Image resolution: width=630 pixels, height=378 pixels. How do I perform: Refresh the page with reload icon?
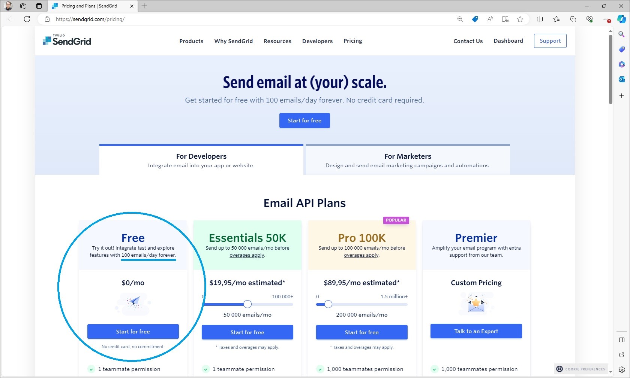[27, 19]
